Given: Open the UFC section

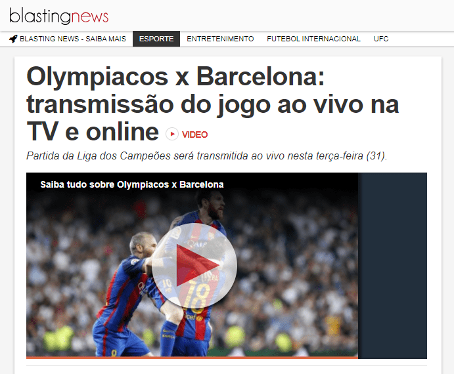Looking at the screenshot, I should 381,39.
